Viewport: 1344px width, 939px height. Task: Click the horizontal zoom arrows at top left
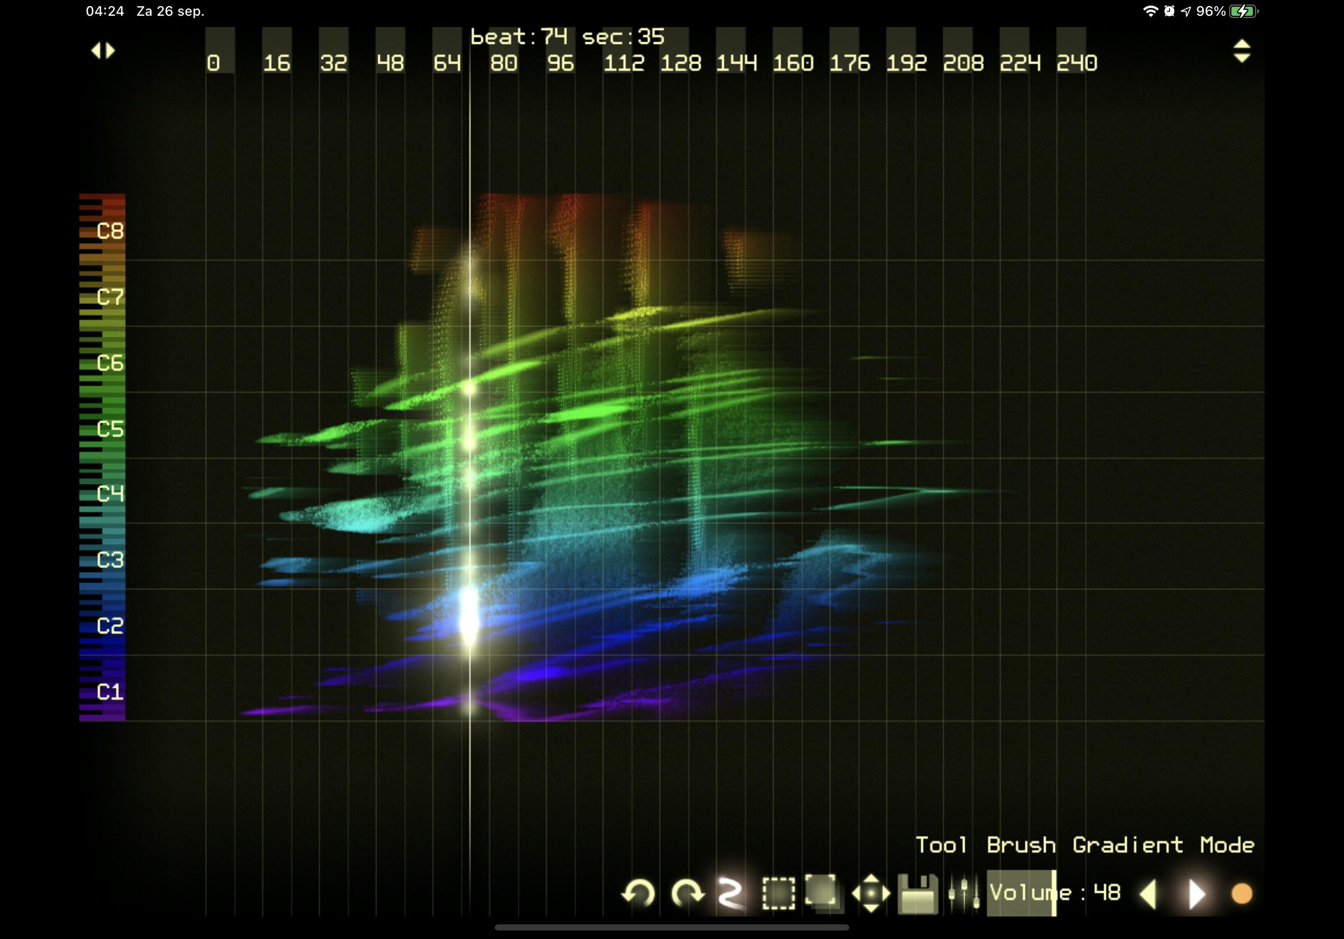(x=103, y=51)
